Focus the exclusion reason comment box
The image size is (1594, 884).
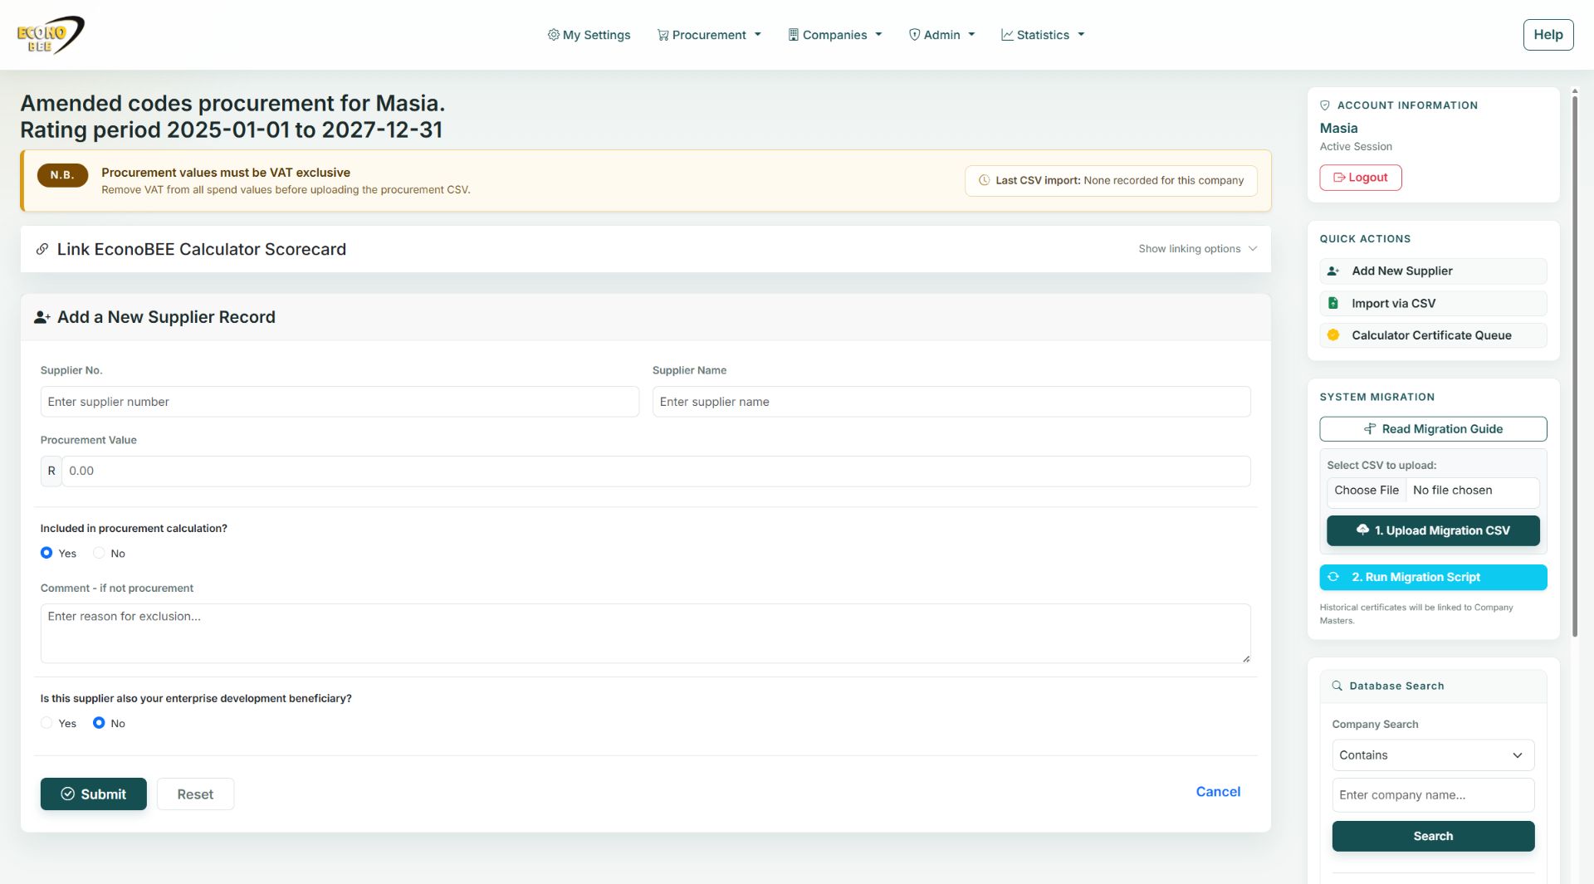click(645, 633)
